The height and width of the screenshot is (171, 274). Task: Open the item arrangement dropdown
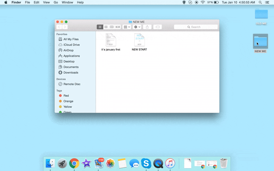pyautogui.click(x=127, y=27)
